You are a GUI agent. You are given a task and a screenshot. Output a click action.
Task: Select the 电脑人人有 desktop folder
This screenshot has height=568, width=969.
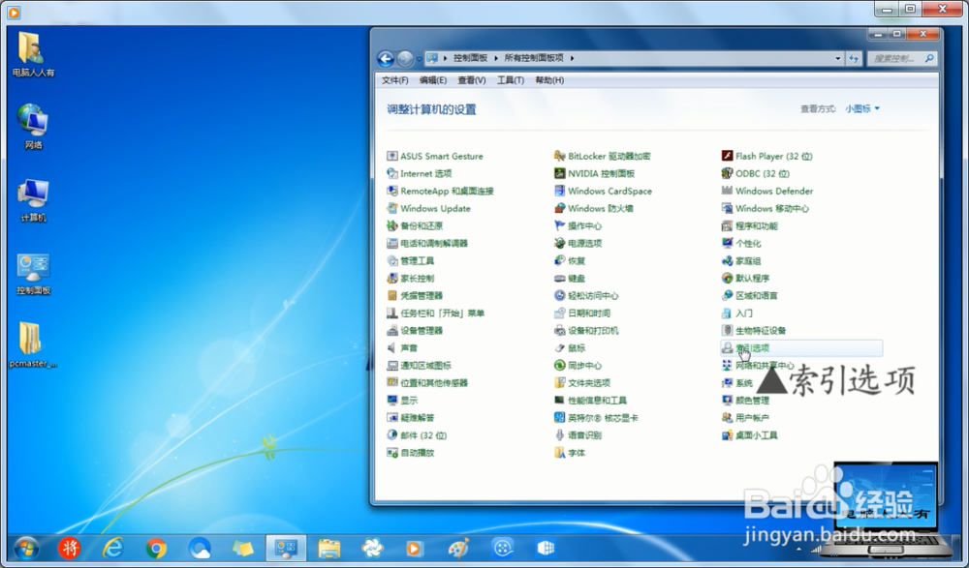click(x=33, y=54)
